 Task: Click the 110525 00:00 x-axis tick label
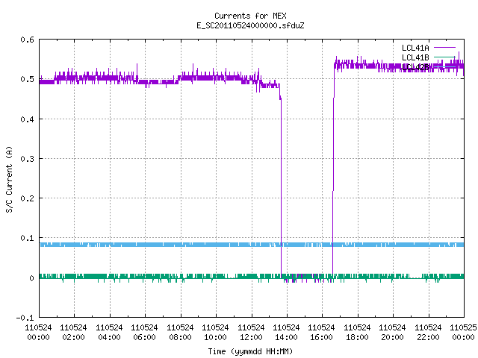[463, 333]
